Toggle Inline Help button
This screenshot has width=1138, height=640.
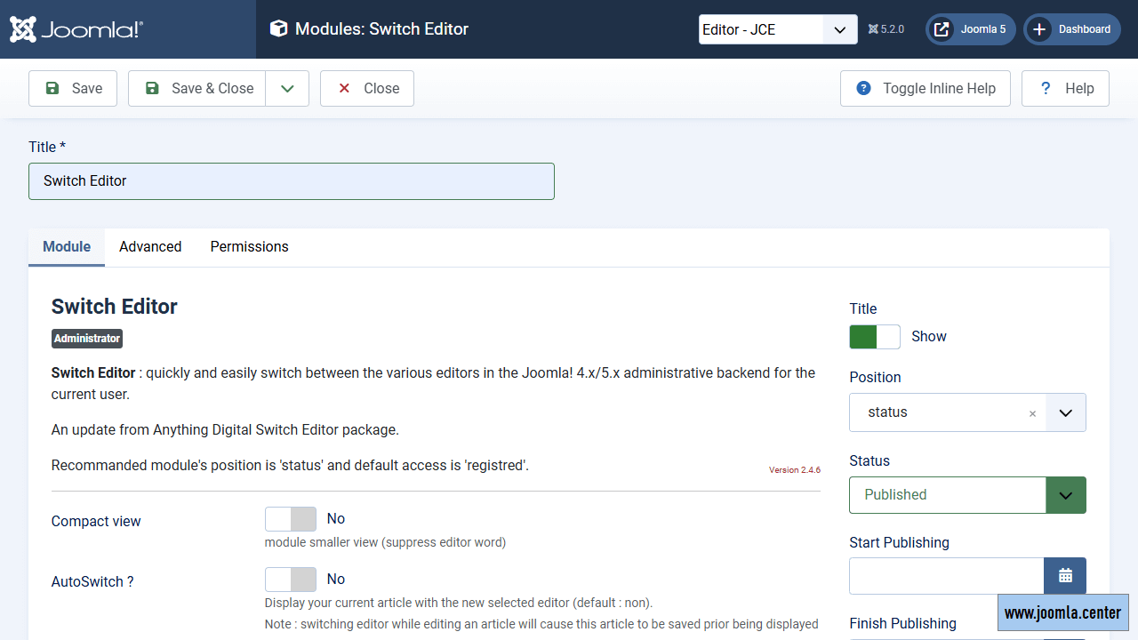[x=926, y=89]
